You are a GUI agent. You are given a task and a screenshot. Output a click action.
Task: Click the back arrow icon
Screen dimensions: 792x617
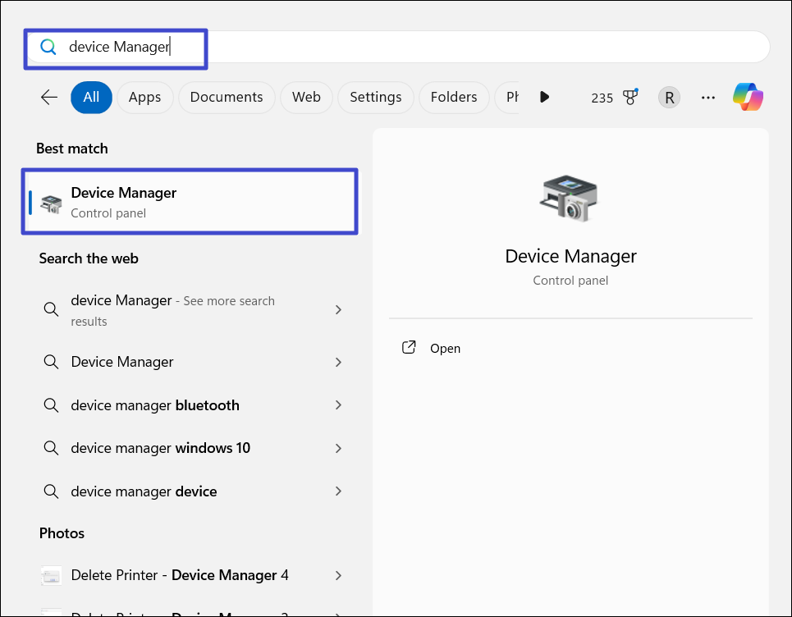[x=49, y=97]
